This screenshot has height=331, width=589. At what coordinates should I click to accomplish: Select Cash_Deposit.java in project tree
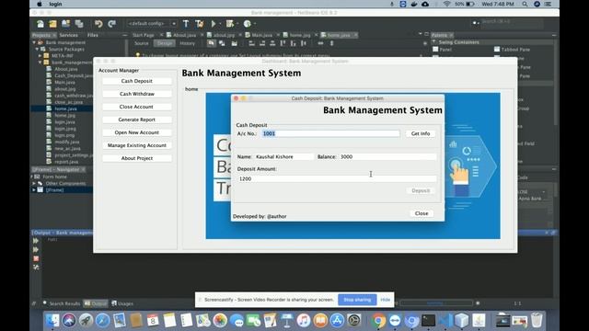pos(70,75)
